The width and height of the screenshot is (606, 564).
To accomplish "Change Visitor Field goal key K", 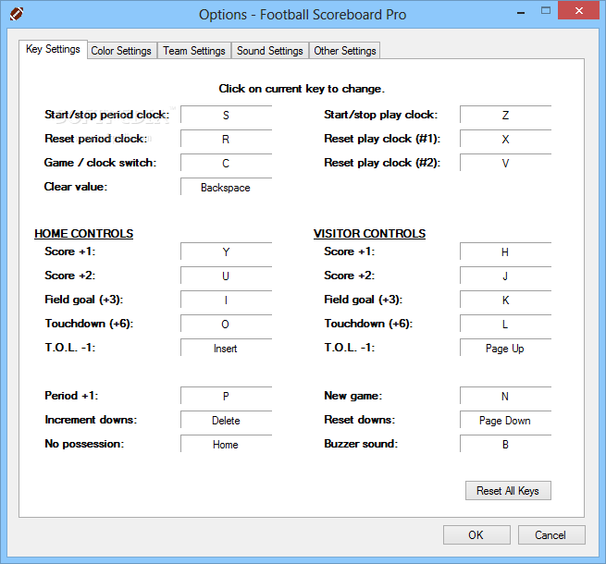I will [505, 300].
